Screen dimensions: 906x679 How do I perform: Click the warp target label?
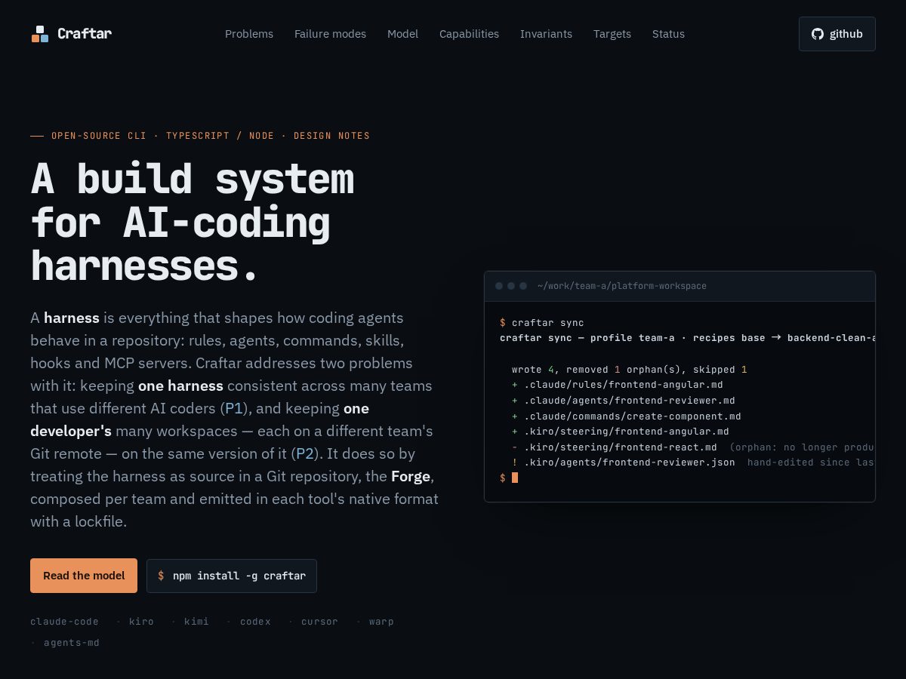coord(381,622)
